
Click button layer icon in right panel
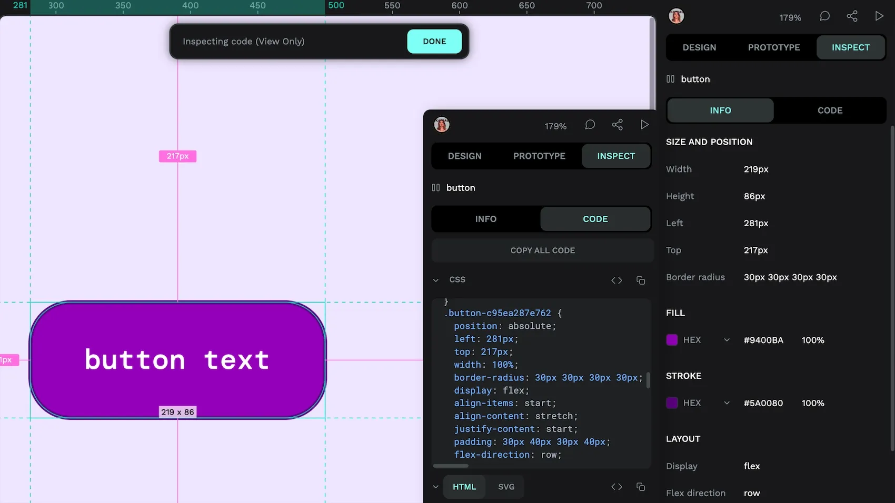pos(670,79)
